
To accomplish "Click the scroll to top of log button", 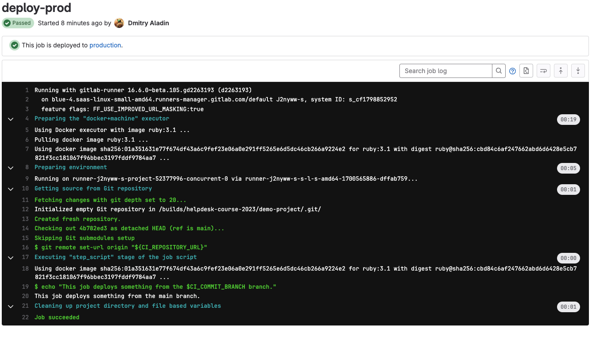I will tap(561, 71).
